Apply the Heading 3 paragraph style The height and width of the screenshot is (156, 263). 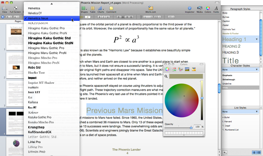click(230, 52)
